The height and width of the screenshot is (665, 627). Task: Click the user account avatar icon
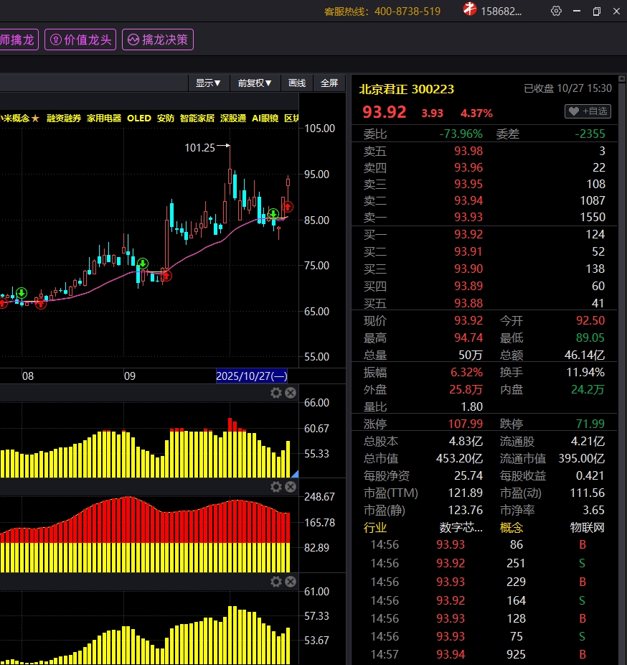coord(469,9)
